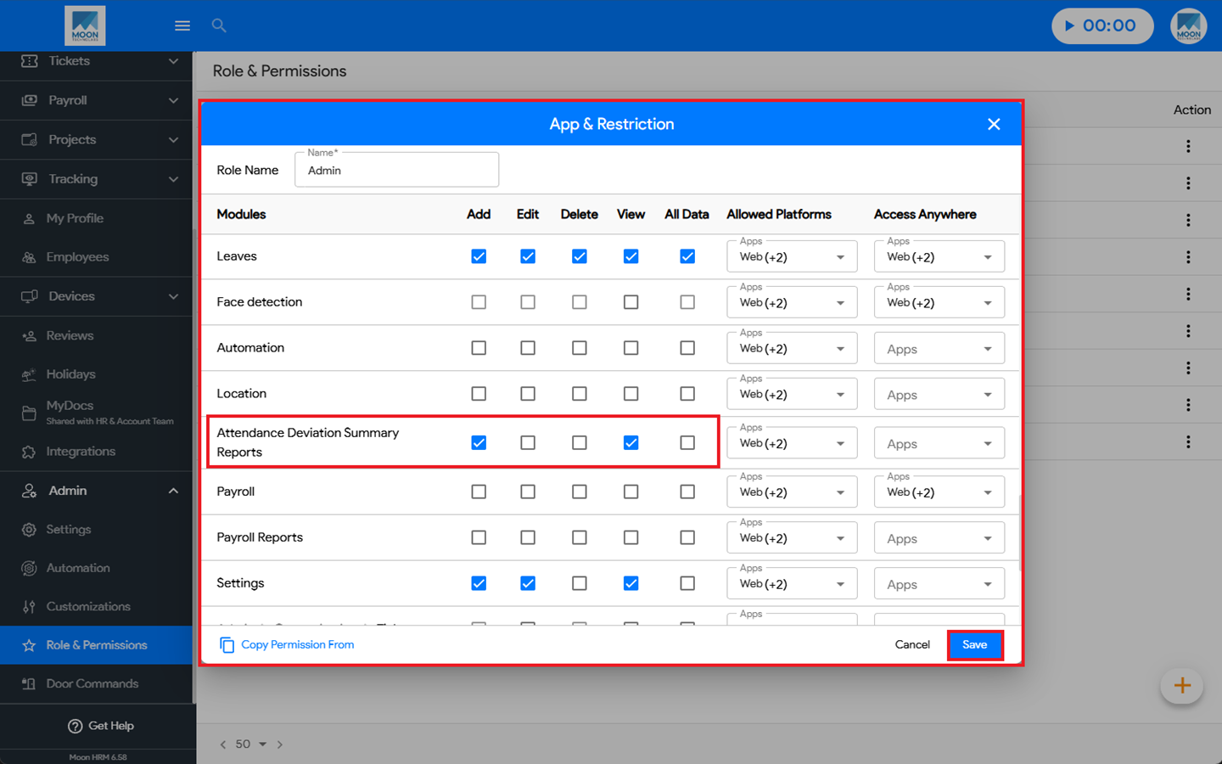The height and width of the screenshot is (764, 1222).
Task: Expand the Tickets sidebar chevron
Action: pyautogui.click(x=173, y=61)
